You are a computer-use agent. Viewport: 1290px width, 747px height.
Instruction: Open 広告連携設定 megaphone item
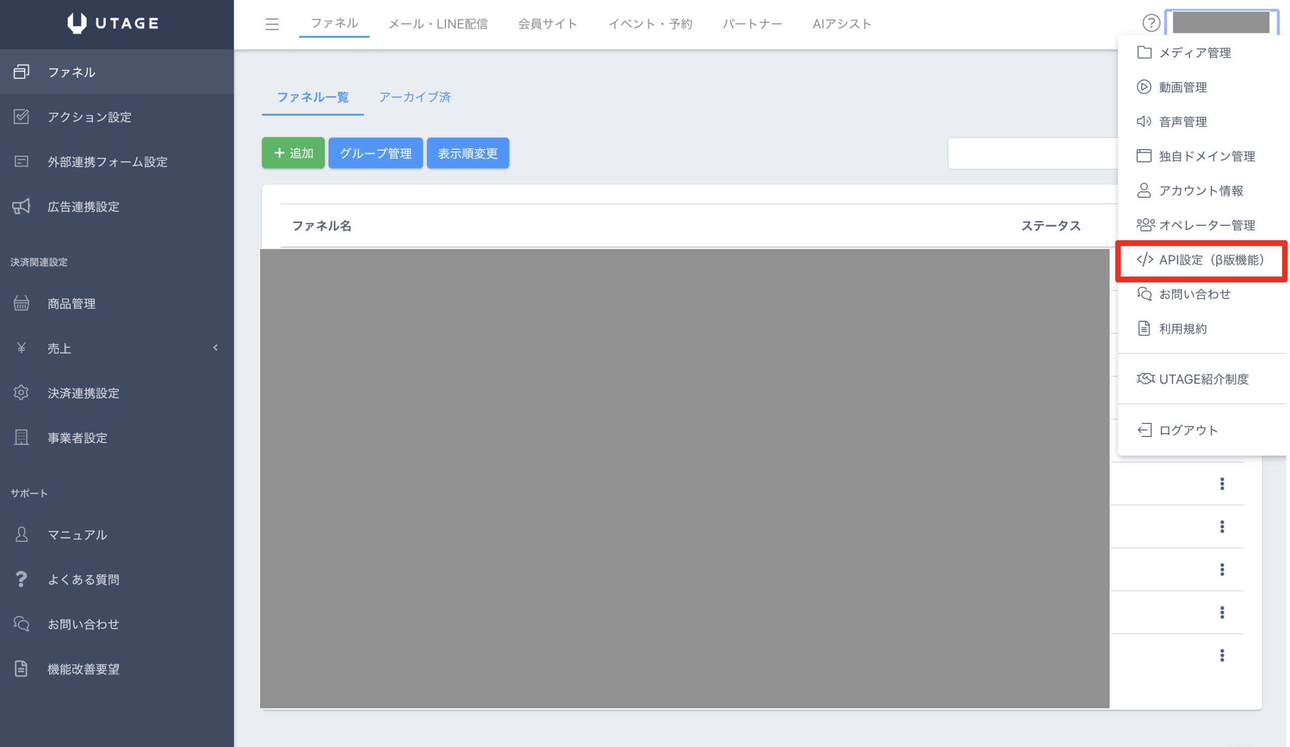83,206
